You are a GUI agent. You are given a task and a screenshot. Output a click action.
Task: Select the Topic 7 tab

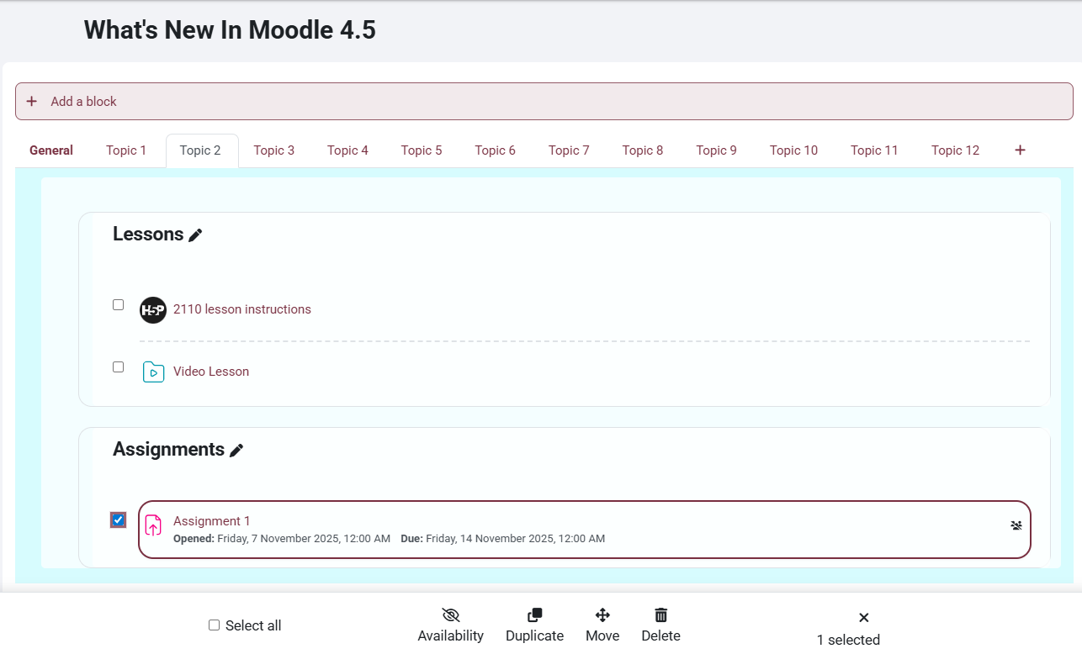570,150
